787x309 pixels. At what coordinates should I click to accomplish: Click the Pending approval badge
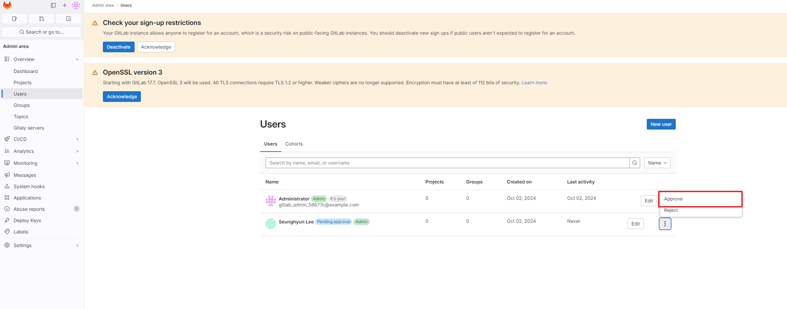tap(333, 222)
